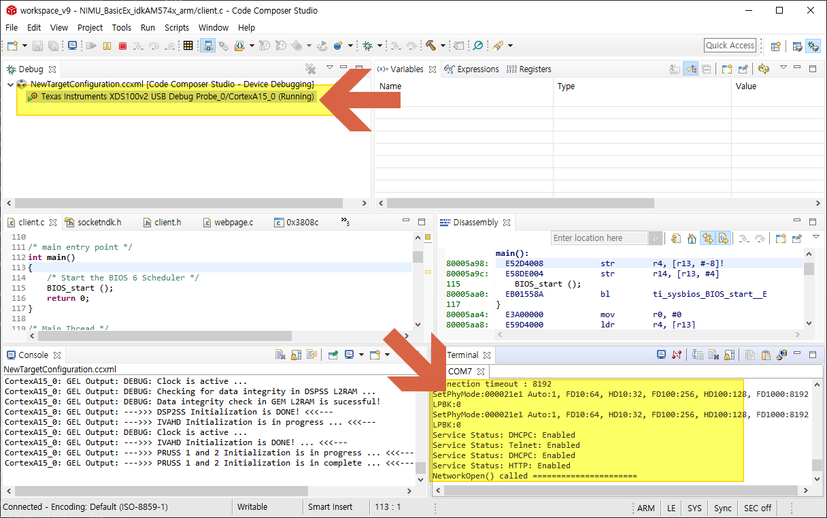827x518 pixels.
Task: Open the New file dropdown arrow
Action: (x=25, y=46)
